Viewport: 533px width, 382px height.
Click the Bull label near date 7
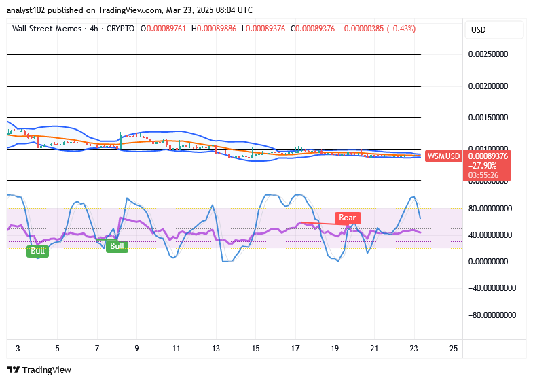point(117,246)
